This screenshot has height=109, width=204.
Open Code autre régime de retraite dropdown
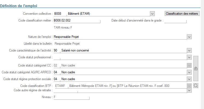[189, 90]
